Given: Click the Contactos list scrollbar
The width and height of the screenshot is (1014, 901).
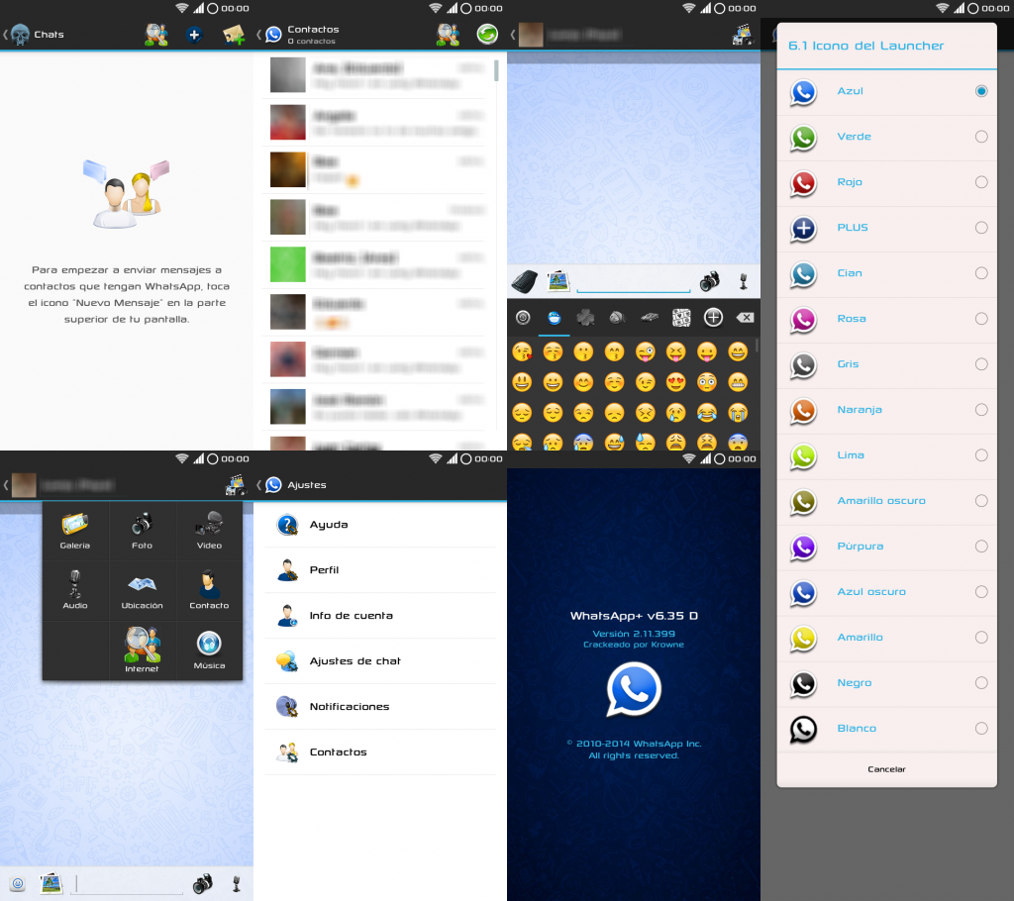Looking at the screenshot, I should point(496,70).
